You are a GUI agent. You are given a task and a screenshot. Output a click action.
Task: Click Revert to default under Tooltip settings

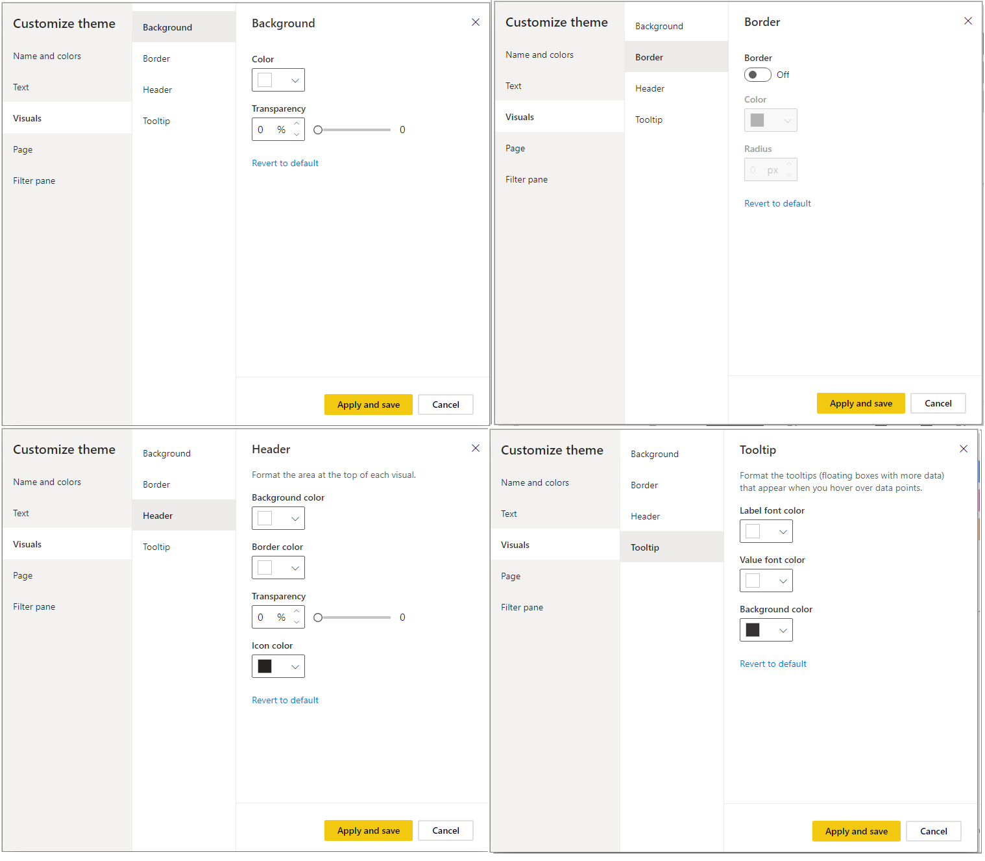click(x=773, y=664)
